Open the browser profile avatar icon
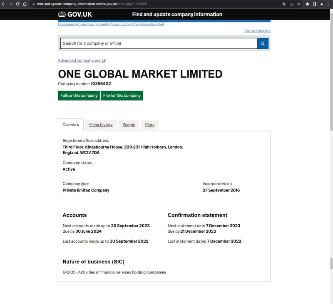Screen dimensions: 333x304 click(x=321, y=4)
